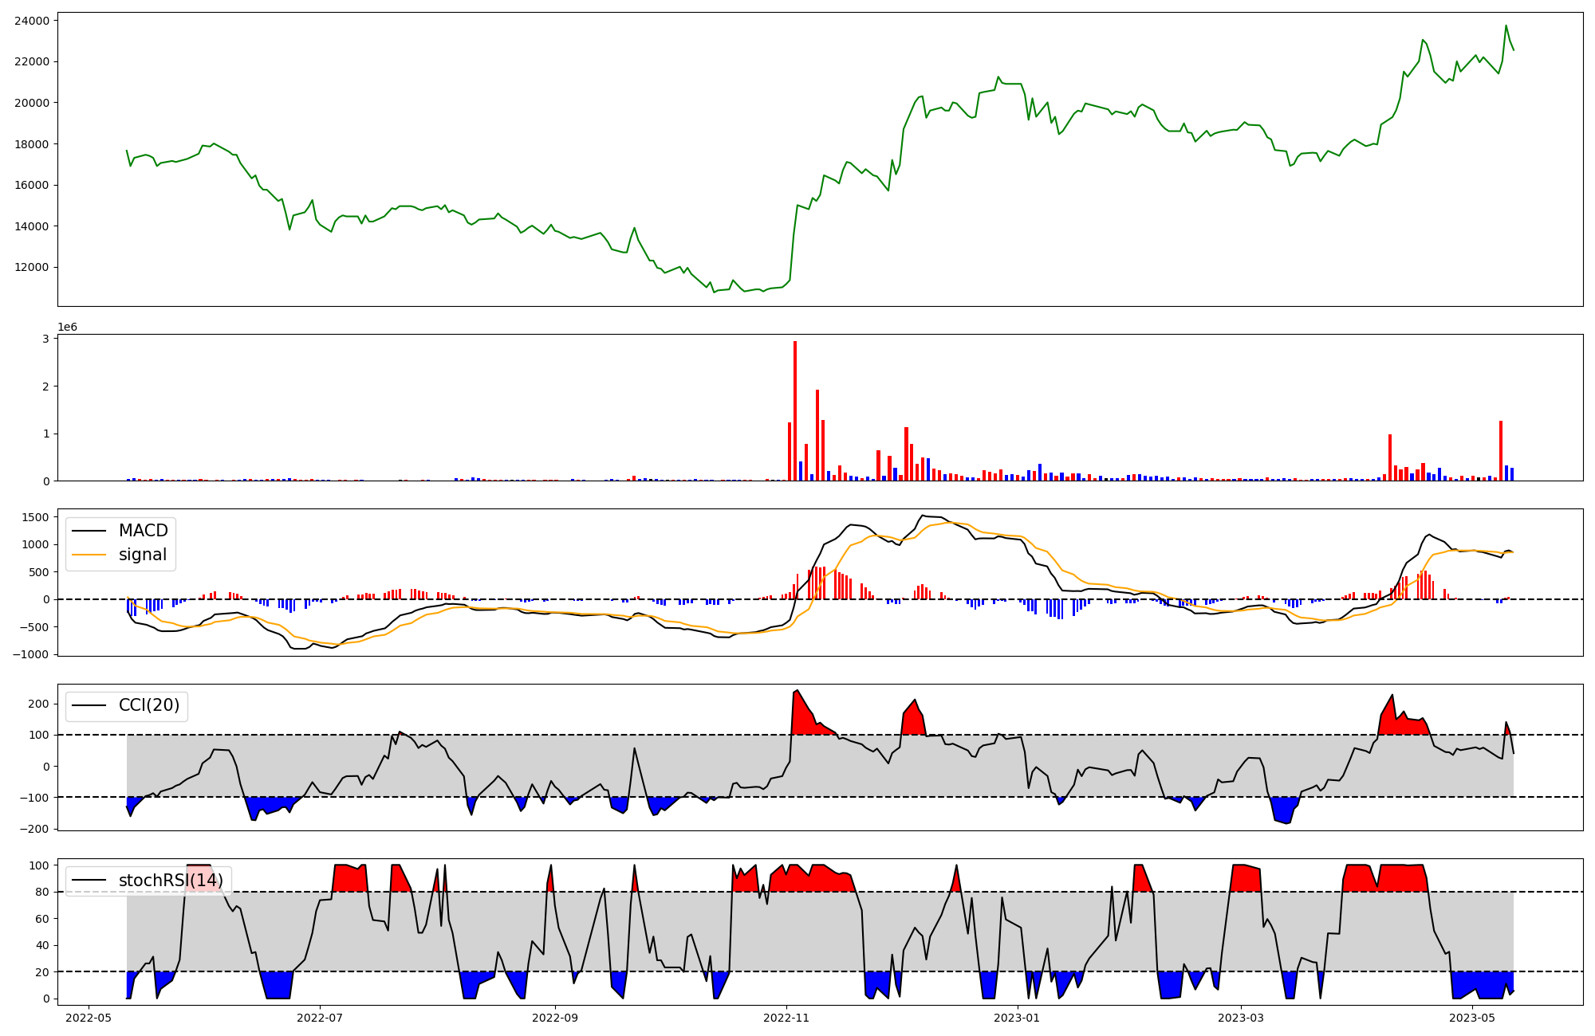Viewport: 1595px width, 1036px height.
Task: Click the highest peak of green price line
Action: point(1506,26)
